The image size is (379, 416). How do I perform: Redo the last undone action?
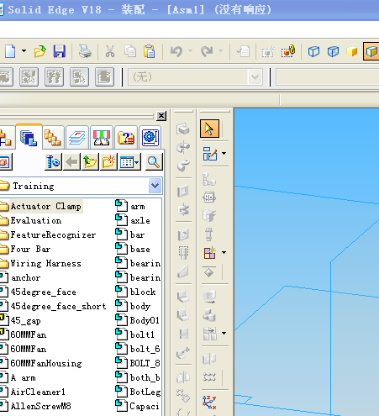click(207, 51)
